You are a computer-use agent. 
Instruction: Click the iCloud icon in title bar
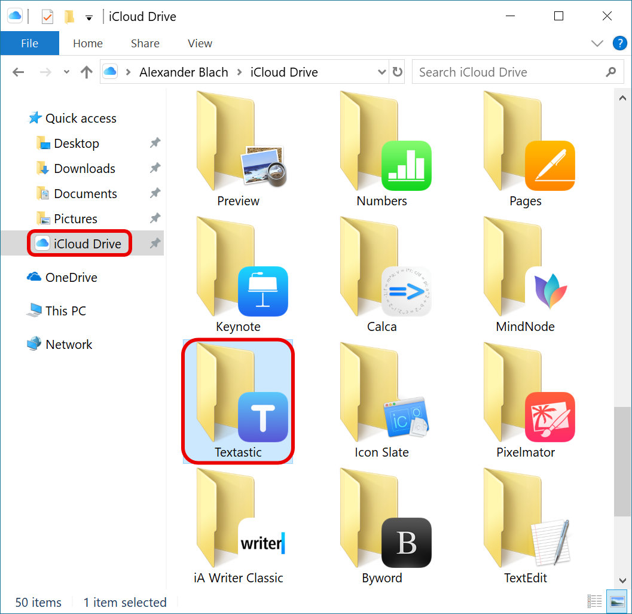tap(15, 16)
